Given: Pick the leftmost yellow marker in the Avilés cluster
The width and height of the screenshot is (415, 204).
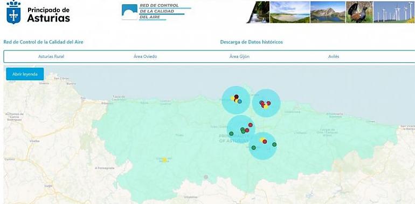Looking at the screenshot, I should [x=232, y=98].
